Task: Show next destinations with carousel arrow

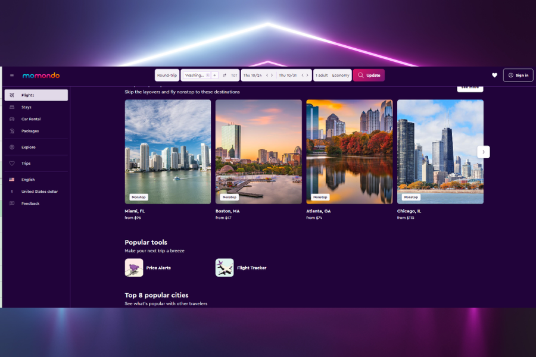Action: point(484,152)
